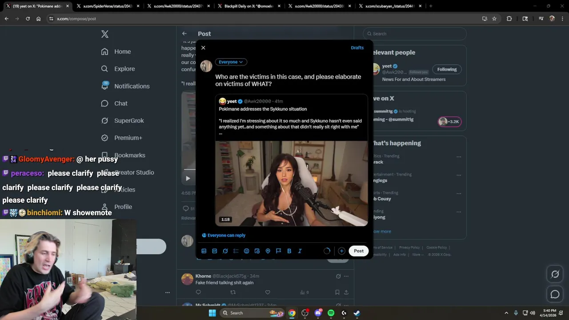Toggle italic text formatting
The image size is (569, 320).
click(300, 251)
